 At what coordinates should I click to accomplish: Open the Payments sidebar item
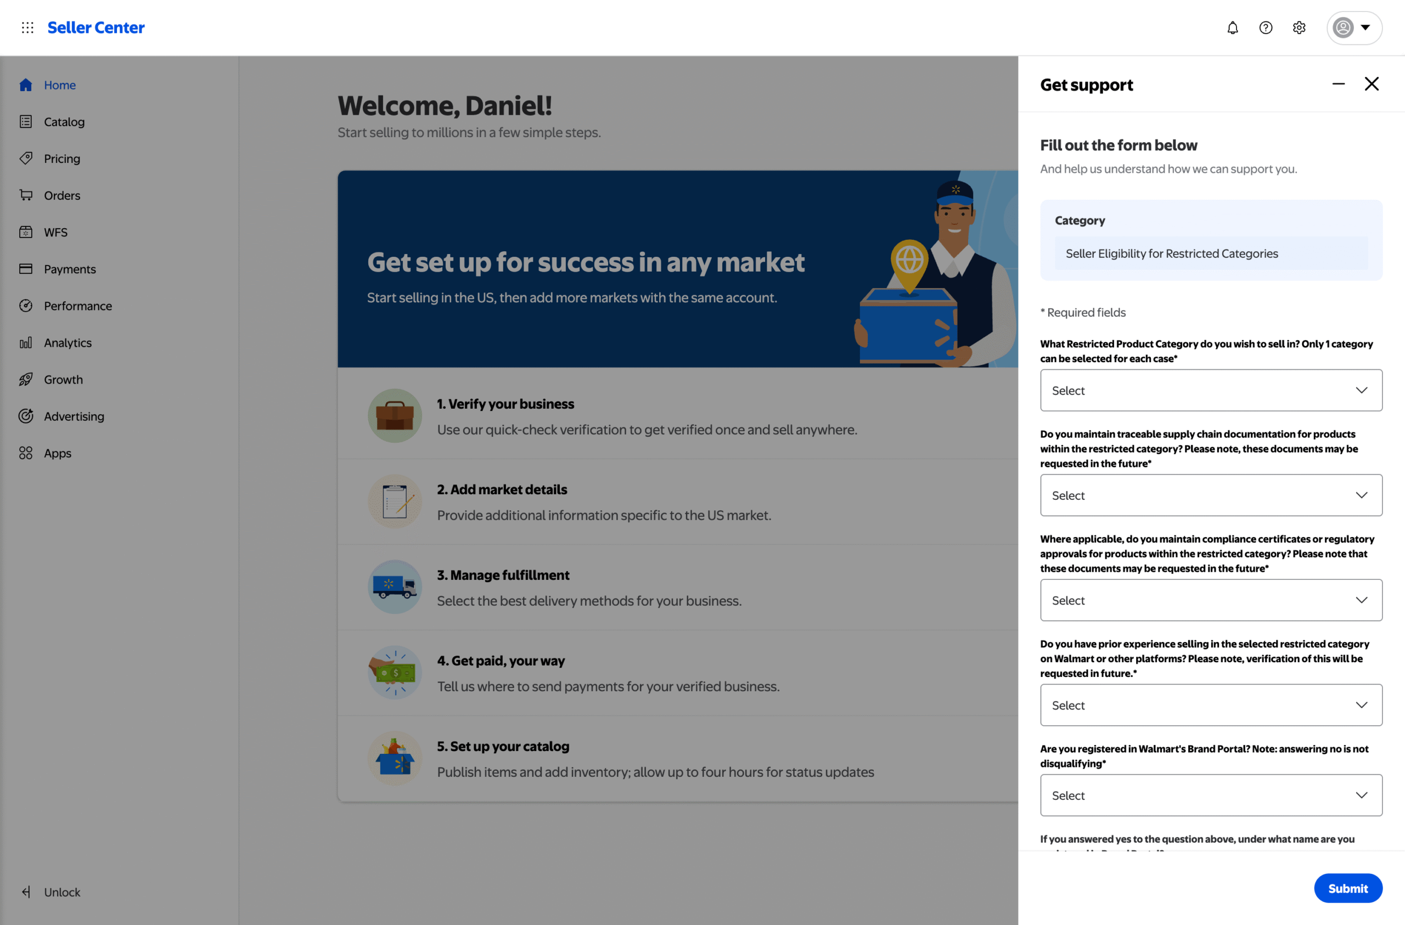tap(69, 269)
